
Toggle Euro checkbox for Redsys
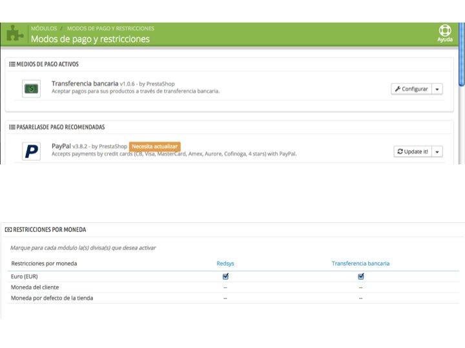point(225,276)
